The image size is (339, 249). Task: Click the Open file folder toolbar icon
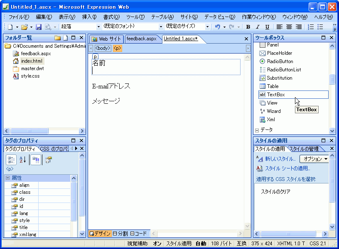click(25, 27)
